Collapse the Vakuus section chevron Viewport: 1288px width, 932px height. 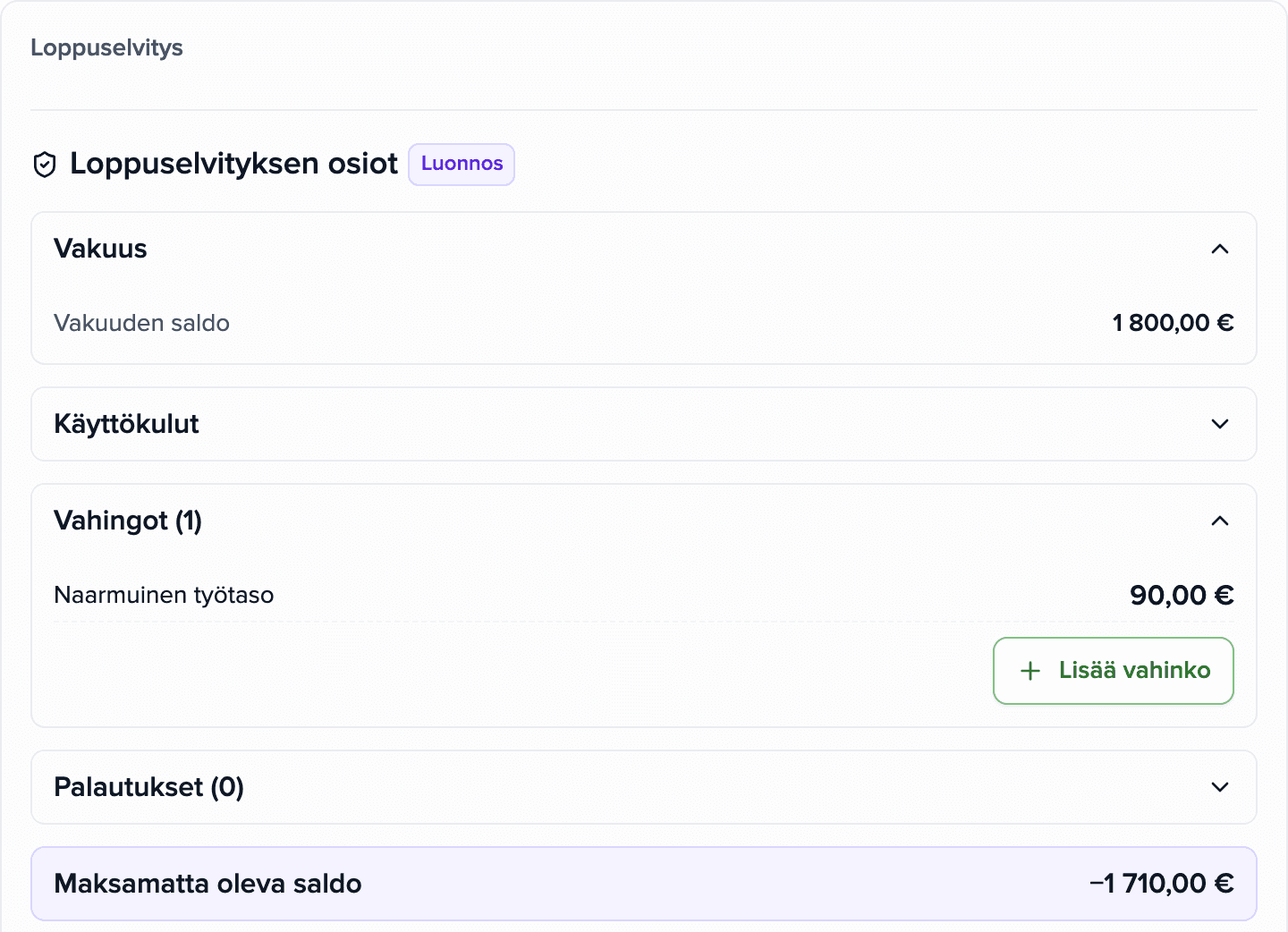point(1220,249)
